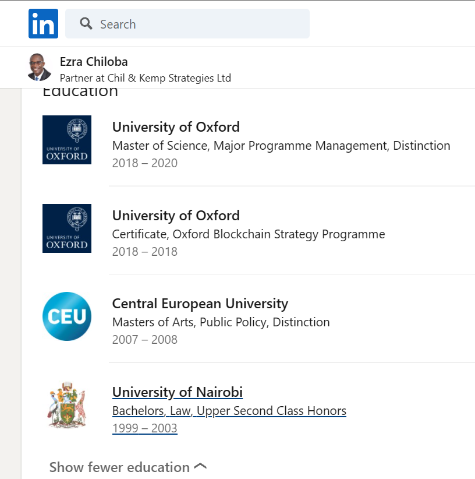The height and width of the screenshot is (479, 475).
Task: Focus the Search input field
Action: click(198, 24)
